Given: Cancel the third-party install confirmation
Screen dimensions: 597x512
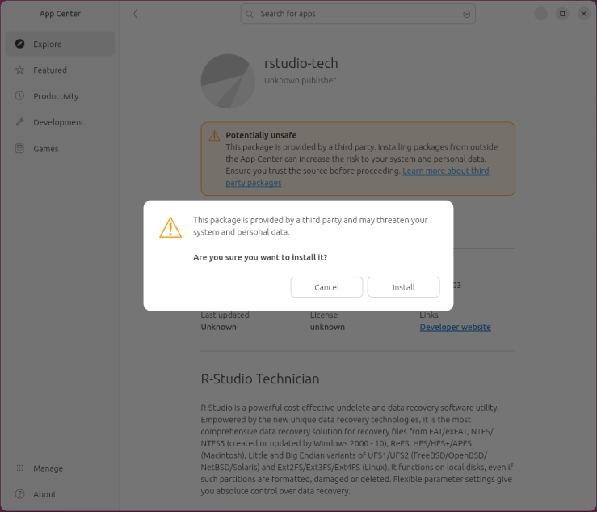Looking at the screenshot, I should [x=326, y=287].
